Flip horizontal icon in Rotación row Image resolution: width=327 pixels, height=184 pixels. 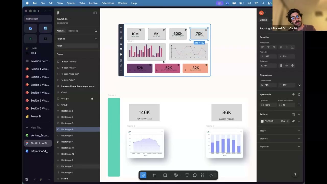[287, 66]
